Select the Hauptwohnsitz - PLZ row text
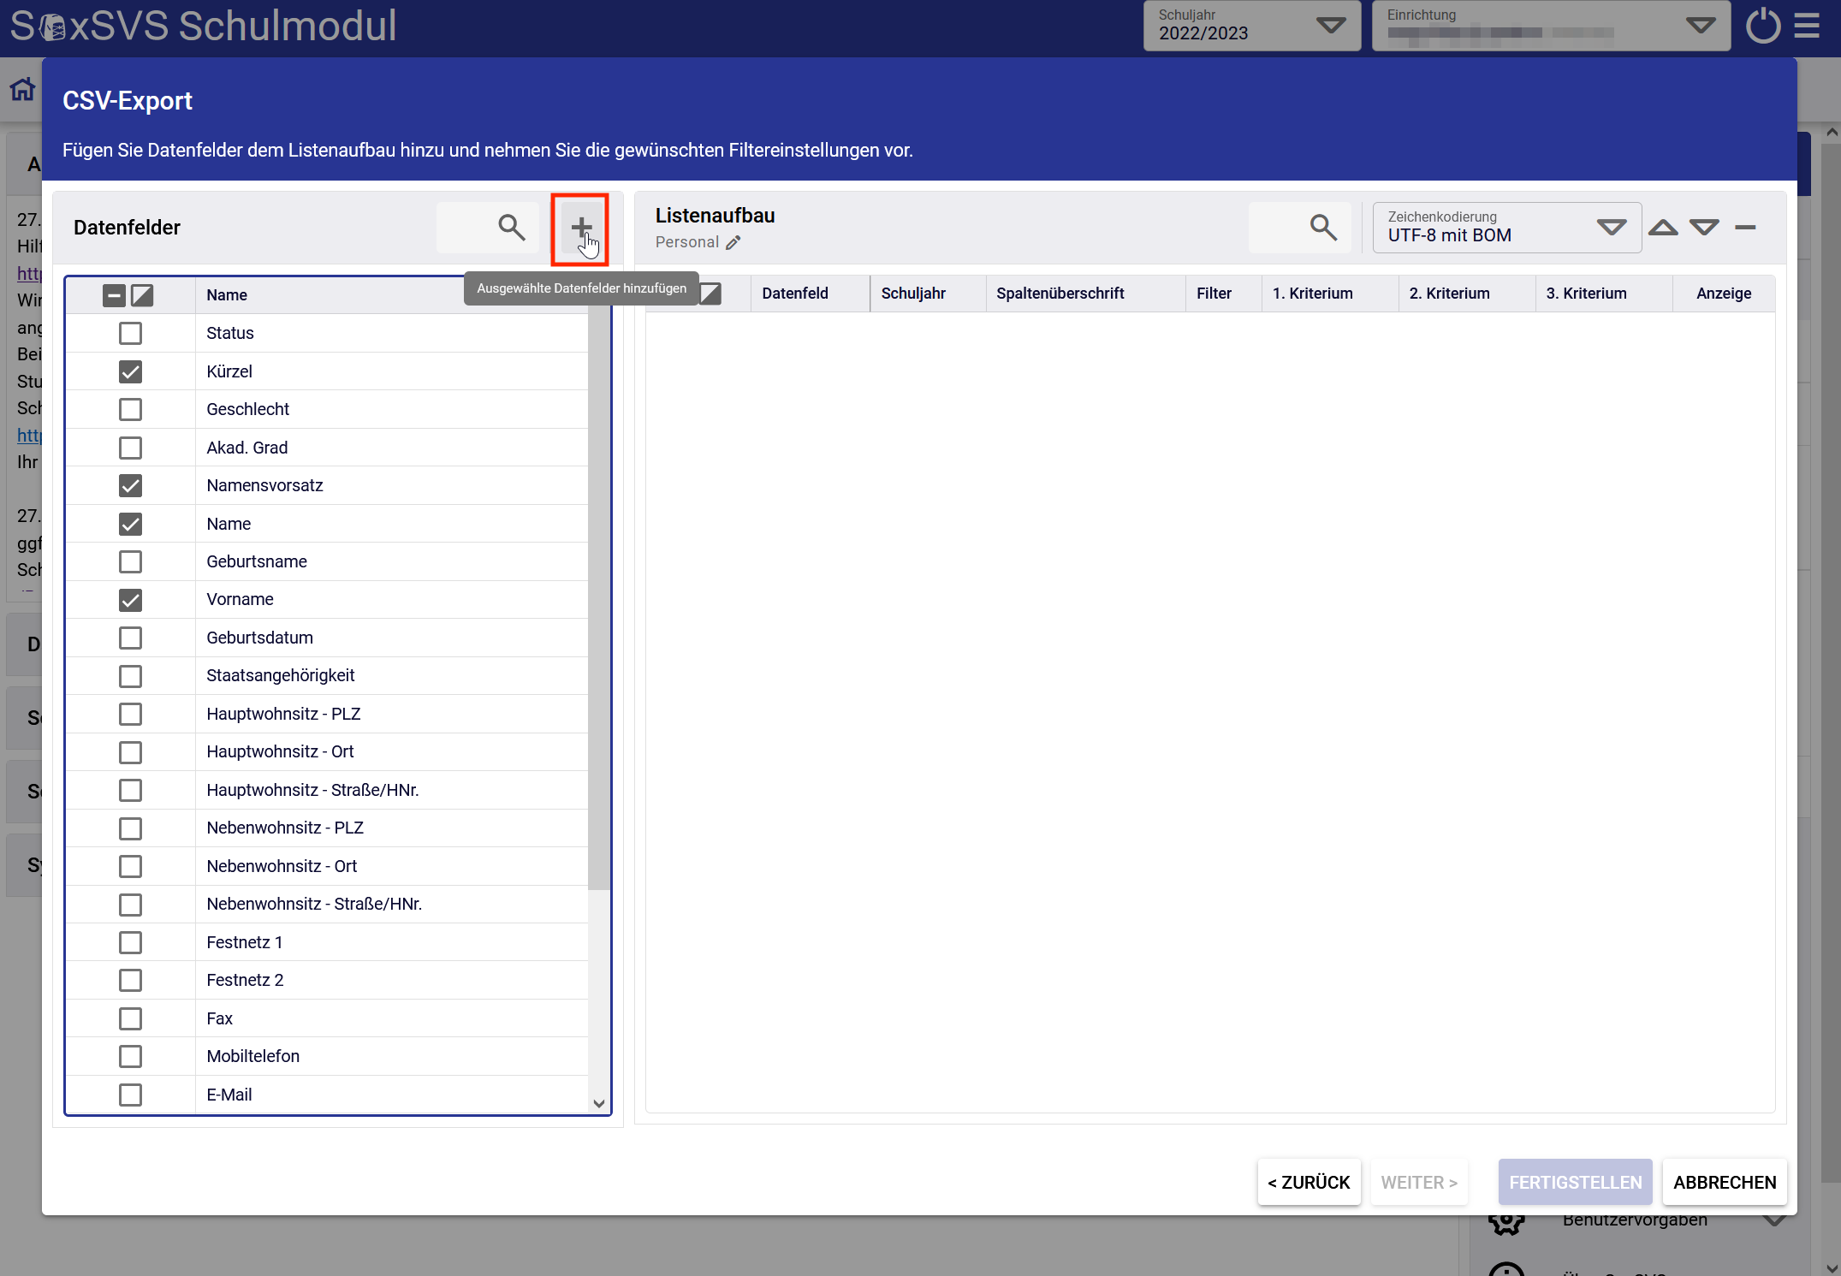This screenshot has width=1841, height=1276. point(283,714)
